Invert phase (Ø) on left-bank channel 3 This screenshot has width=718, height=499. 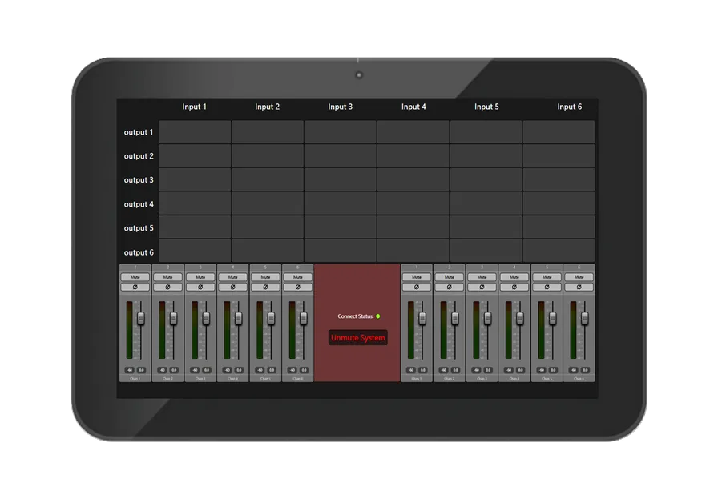tap(200, 287)
